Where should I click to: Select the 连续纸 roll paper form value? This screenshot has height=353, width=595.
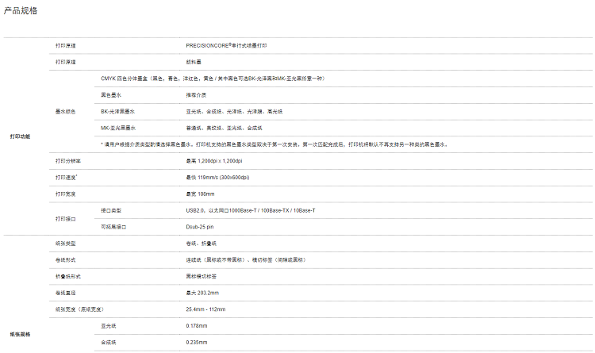click(x=246, y=260)
